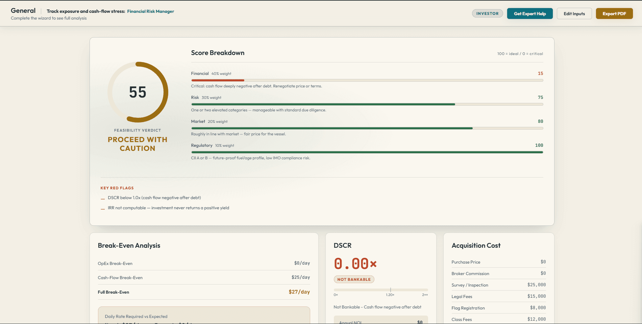Click the DSCR gauge bar
Screen dimensions: 642x324
coord(381,290)
